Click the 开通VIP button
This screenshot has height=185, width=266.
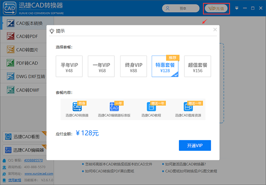pos(195,145)
